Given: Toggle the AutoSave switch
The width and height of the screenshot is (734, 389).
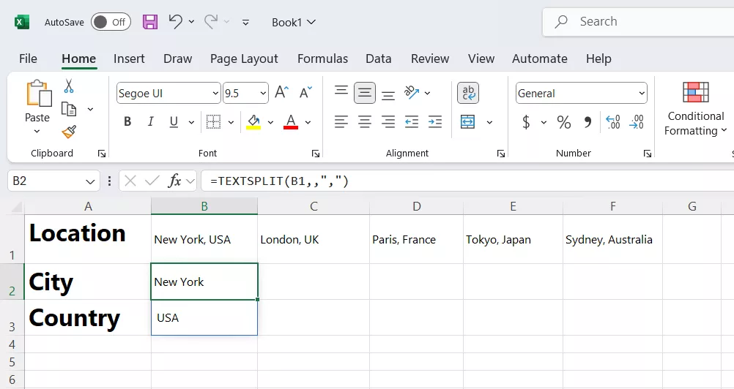Looking at the screenshot, I should coord(111,22).
